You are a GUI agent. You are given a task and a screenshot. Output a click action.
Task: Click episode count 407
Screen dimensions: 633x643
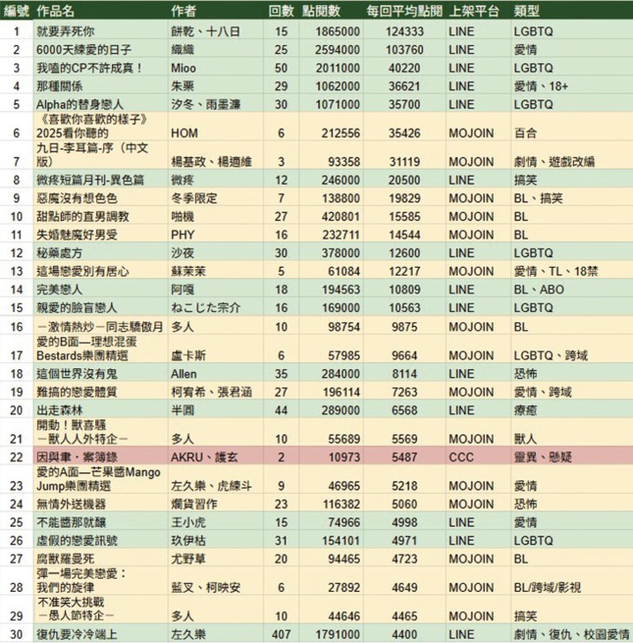[281, 634]
